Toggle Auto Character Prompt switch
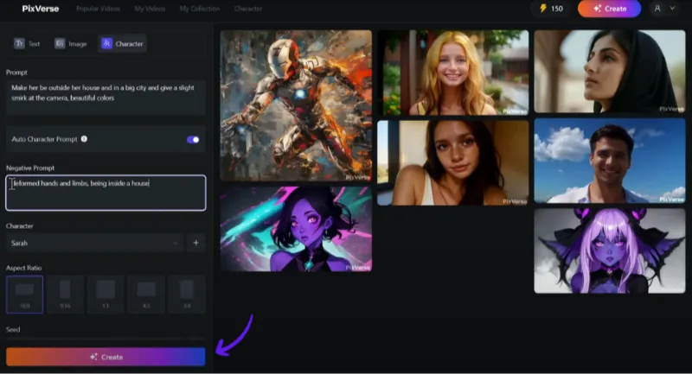The width and height of the screenshot is (692, 374). [x=193, y=140]
